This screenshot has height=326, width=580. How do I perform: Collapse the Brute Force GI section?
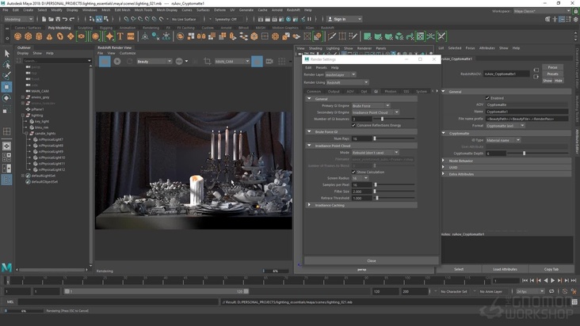click(x=309, y=131)
